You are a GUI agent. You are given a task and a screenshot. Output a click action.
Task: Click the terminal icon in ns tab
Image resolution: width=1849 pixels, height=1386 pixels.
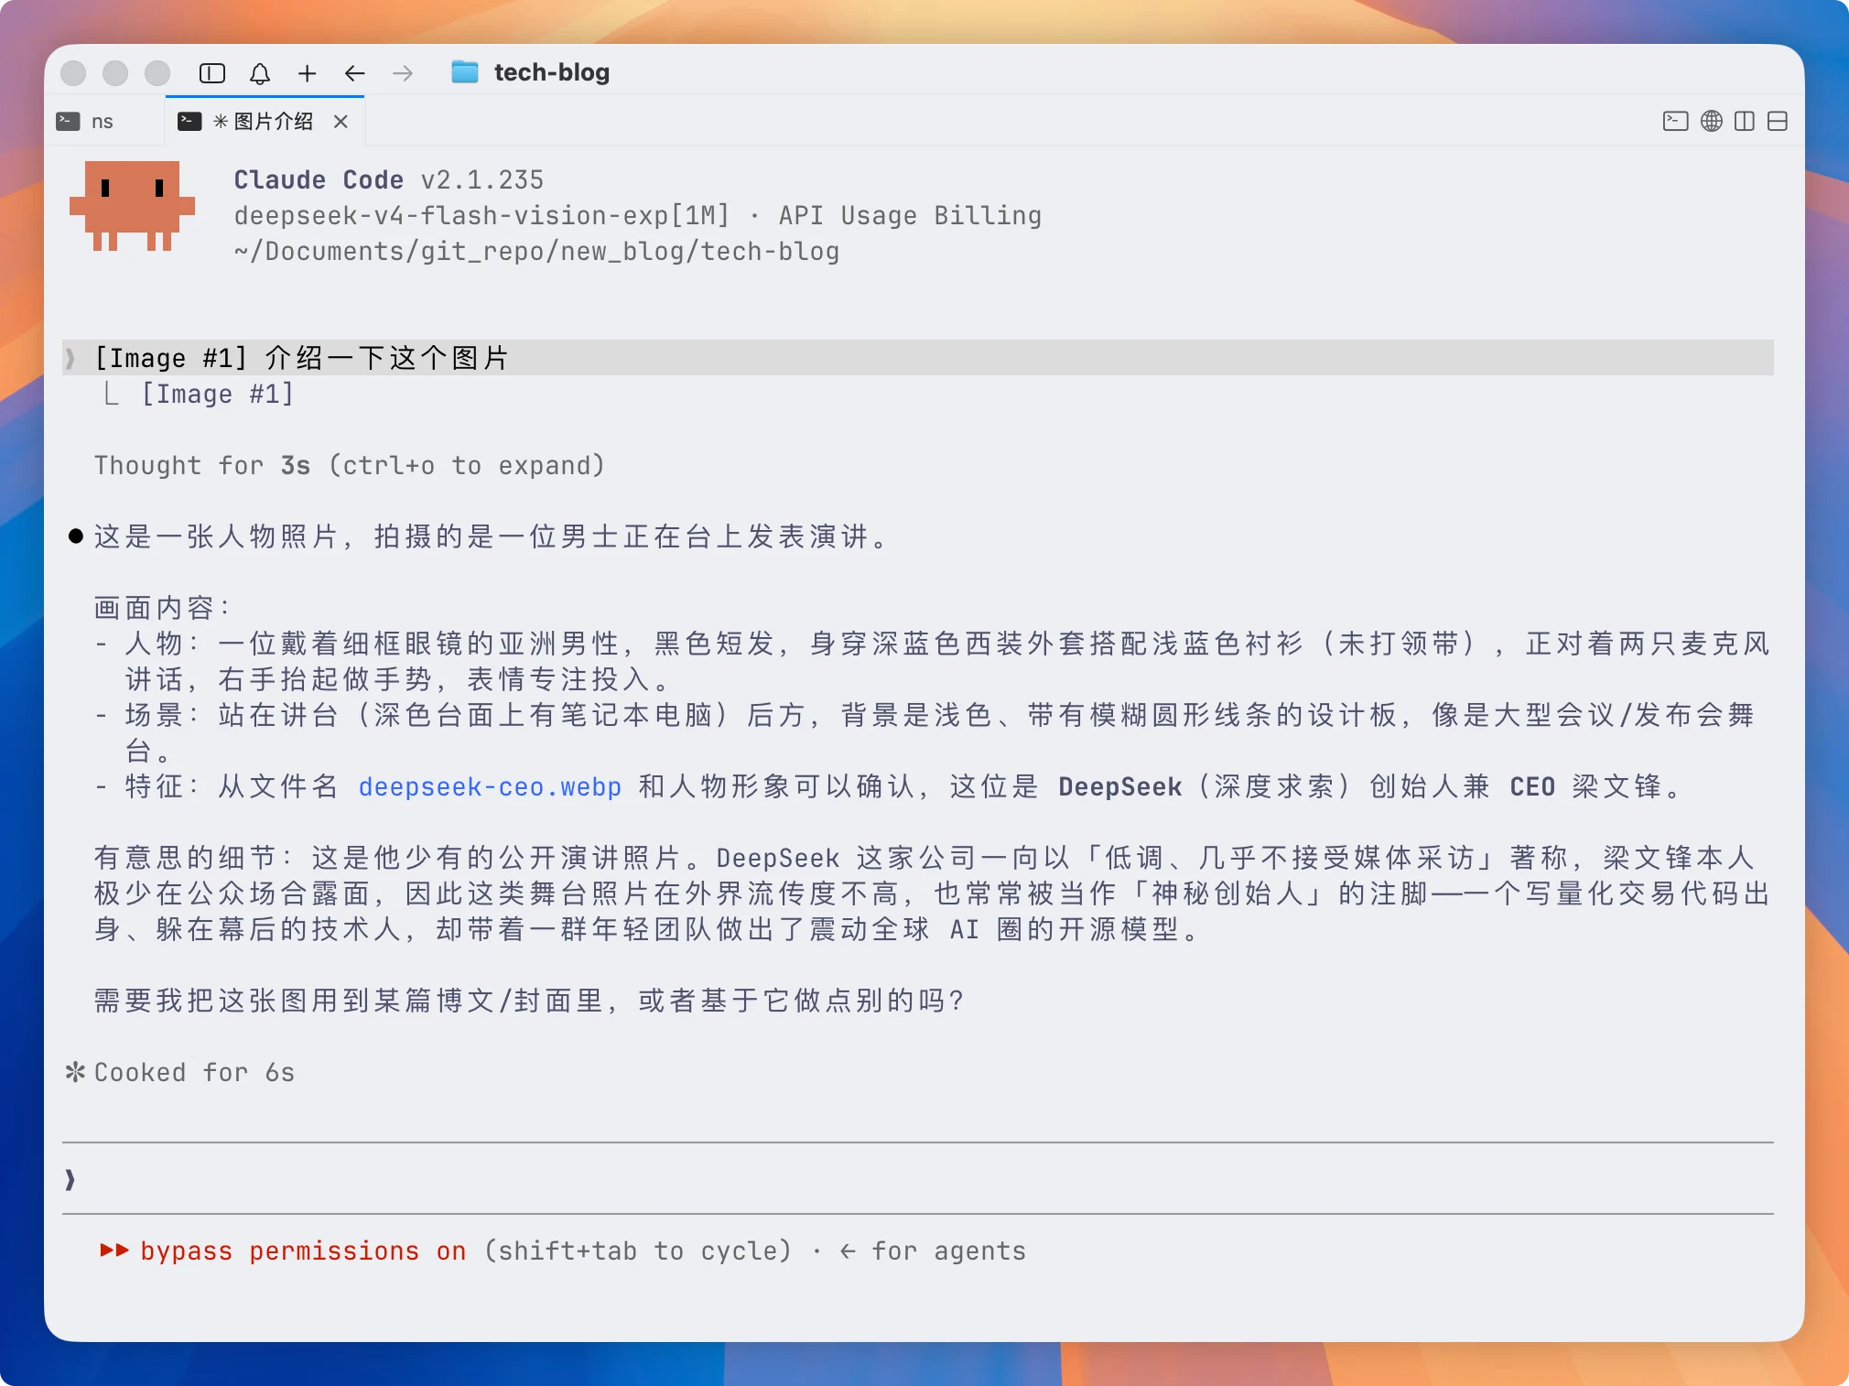[x=68, y=121]
